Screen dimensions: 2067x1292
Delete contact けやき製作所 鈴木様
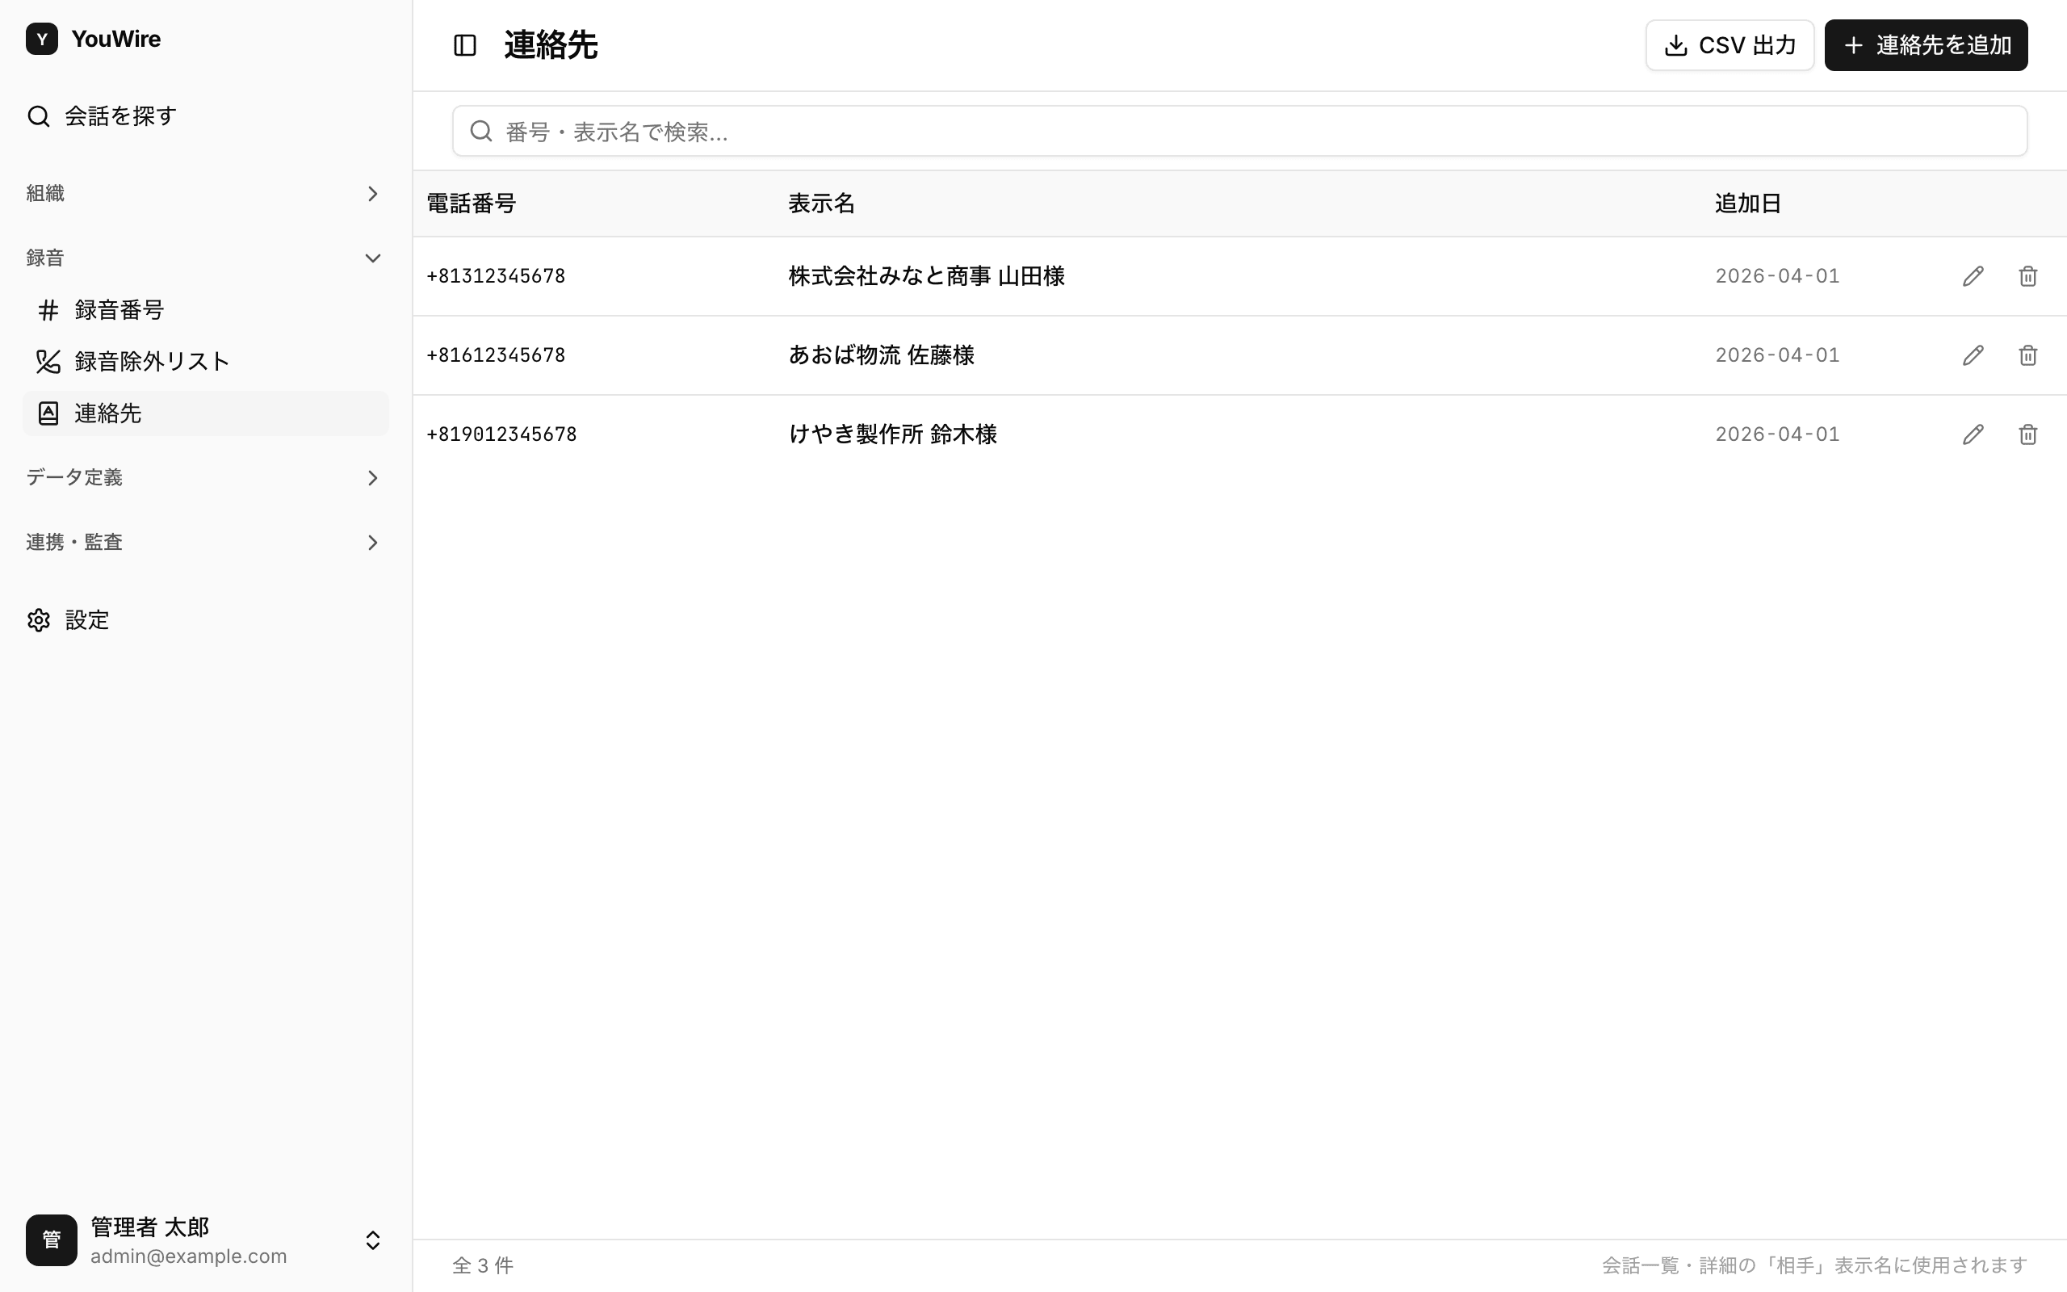[2027, 434]
